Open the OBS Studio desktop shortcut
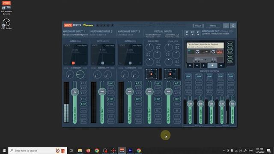This screenshot has height=154, width=274. (x=6, y=24)
